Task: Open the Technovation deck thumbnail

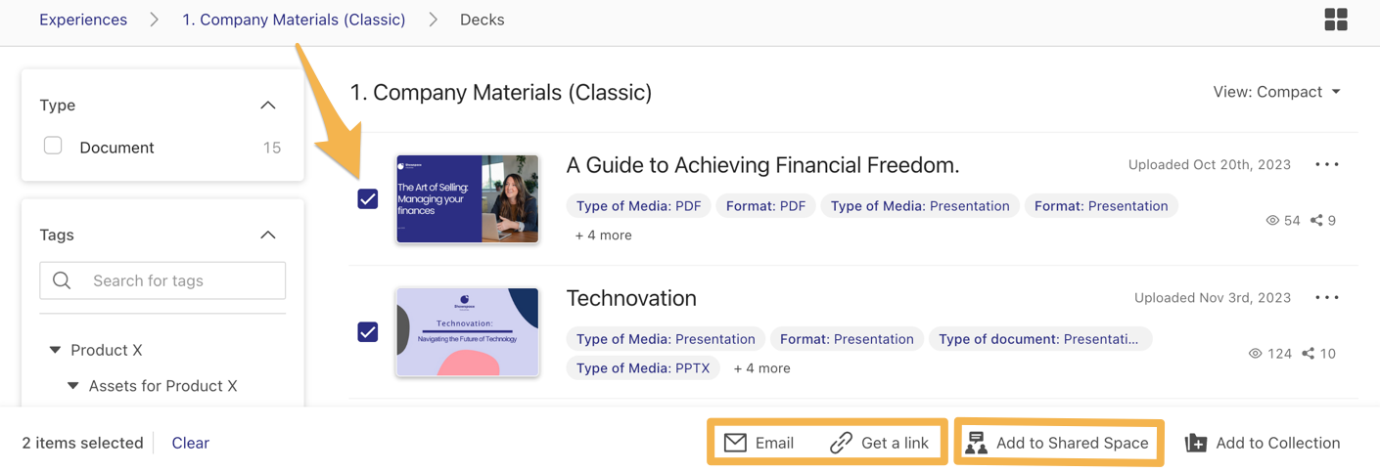Action: [x=468, y=332]
